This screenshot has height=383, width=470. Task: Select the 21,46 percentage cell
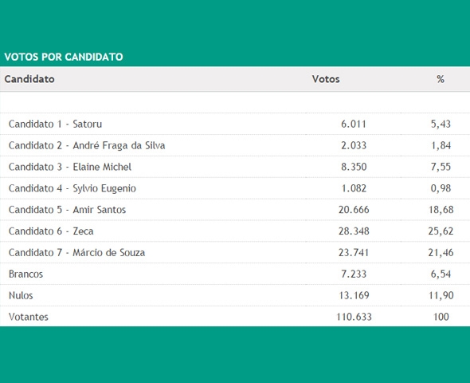click(x=441, y=252)
